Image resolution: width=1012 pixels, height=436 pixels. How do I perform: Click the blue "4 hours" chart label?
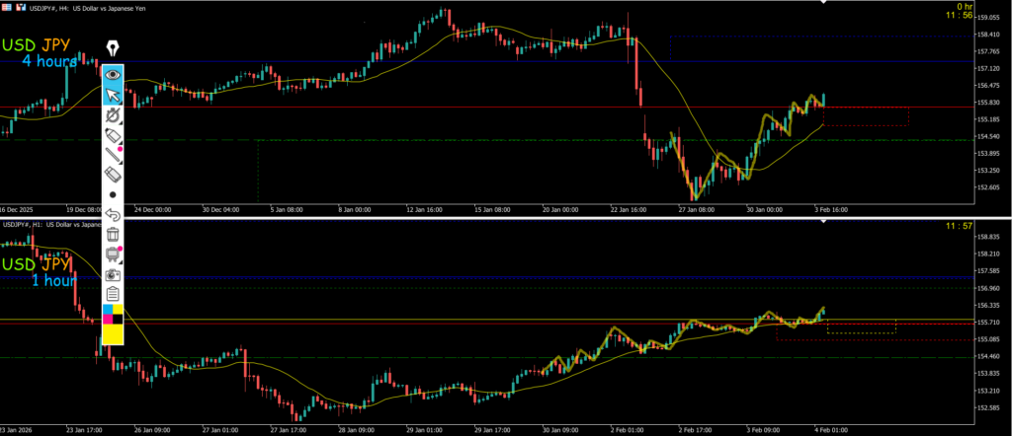pyautogui.click(x=55, y=61)
